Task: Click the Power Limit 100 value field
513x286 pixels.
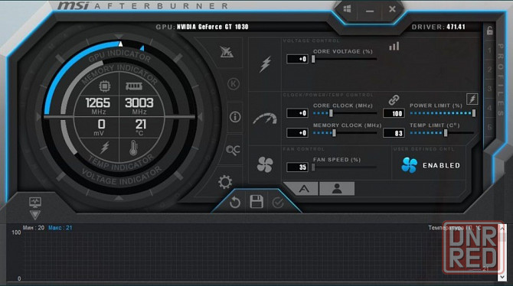Action: [394, 113]
